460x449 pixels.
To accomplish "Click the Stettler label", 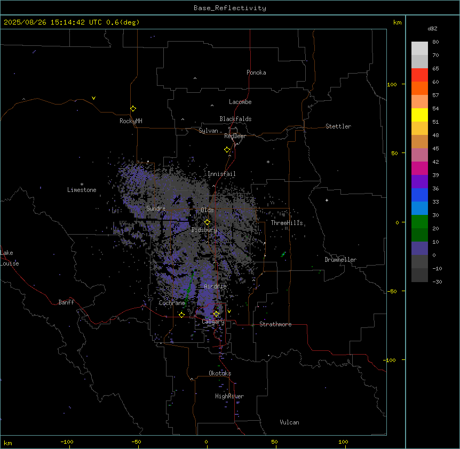I will 338,126.
